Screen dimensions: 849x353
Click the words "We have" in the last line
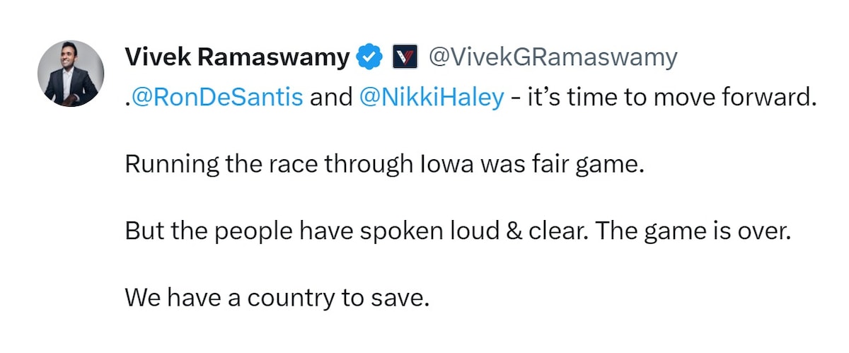click(166, 298)
